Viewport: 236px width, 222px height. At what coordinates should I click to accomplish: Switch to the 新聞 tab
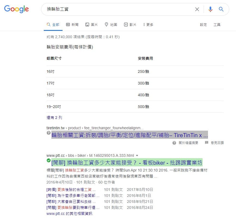pyautogui.click(x=72, y=25)
